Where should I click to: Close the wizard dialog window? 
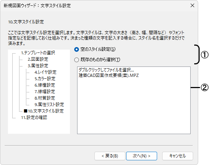[x=192, y=6]
